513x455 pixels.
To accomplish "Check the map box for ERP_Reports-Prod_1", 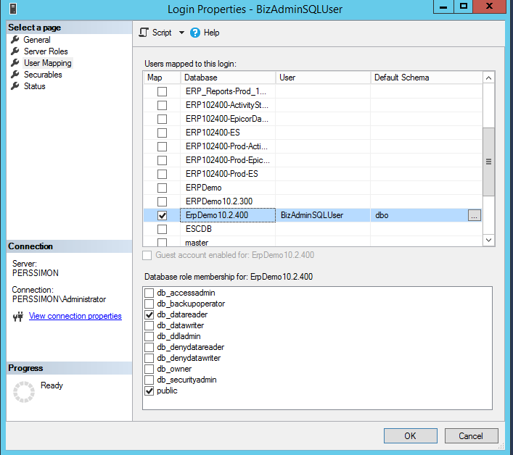I will point(162,91).
